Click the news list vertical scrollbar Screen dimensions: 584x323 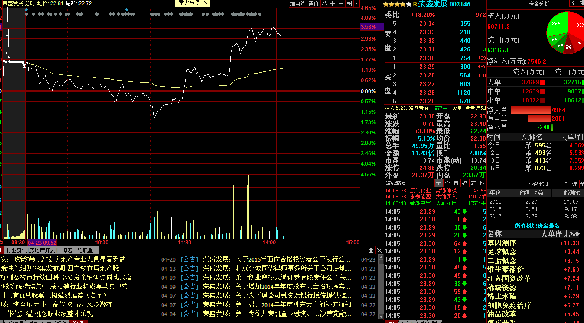(380, 286)
